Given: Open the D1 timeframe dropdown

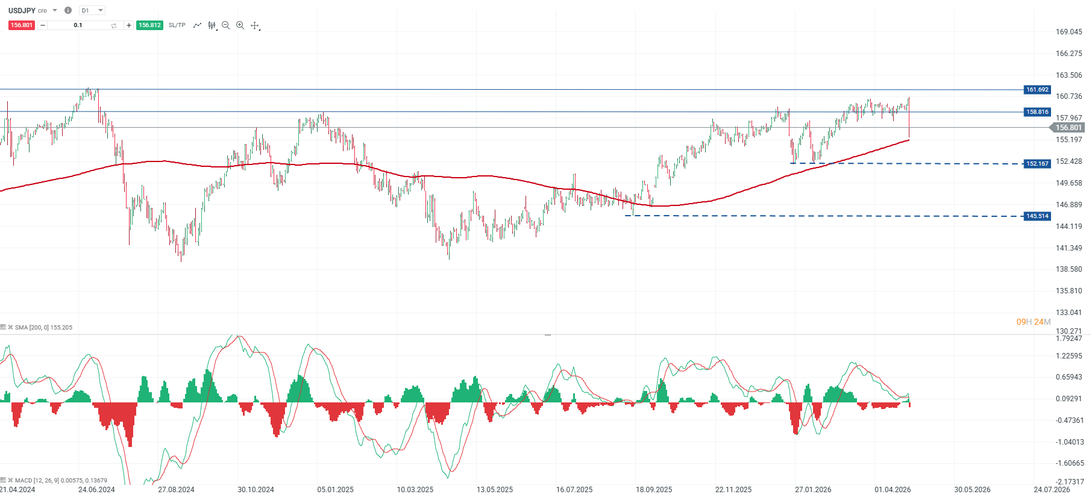Looking at the screenshot, I should tap(92, 10).
